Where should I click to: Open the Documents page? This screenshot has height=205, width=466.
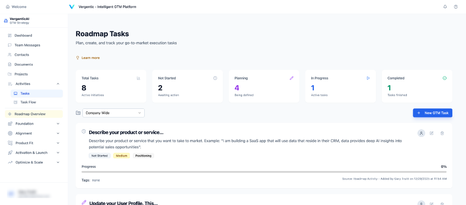point(34,64)
